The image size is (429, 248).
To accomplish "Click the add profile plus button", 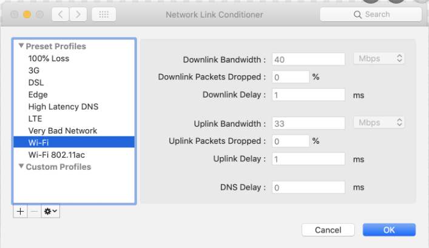I will (20, 212).
